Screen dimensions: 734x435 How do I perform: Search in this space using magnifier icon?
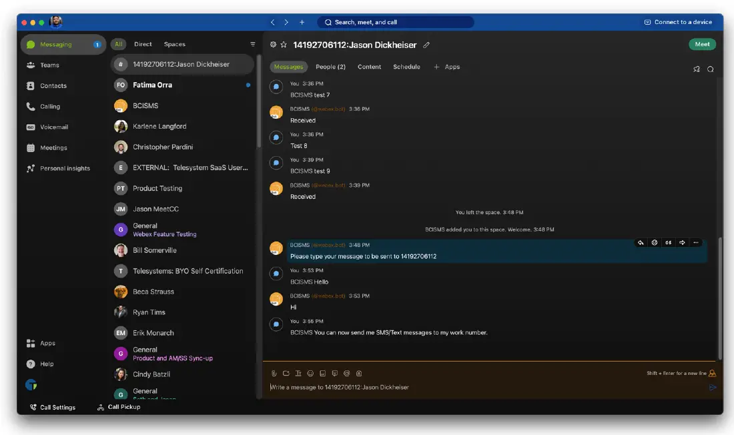pos(711,69)
